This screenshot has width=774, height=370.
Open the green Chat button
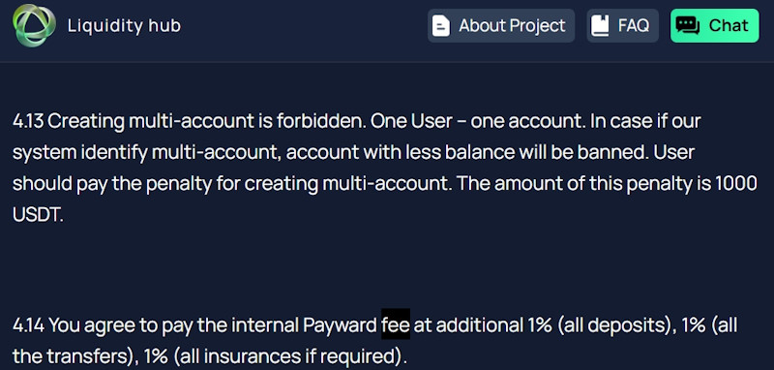pyautogui.click(x=714, y=26)
